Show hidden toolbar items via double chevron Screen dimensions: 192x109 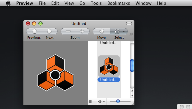click(131, 34)
